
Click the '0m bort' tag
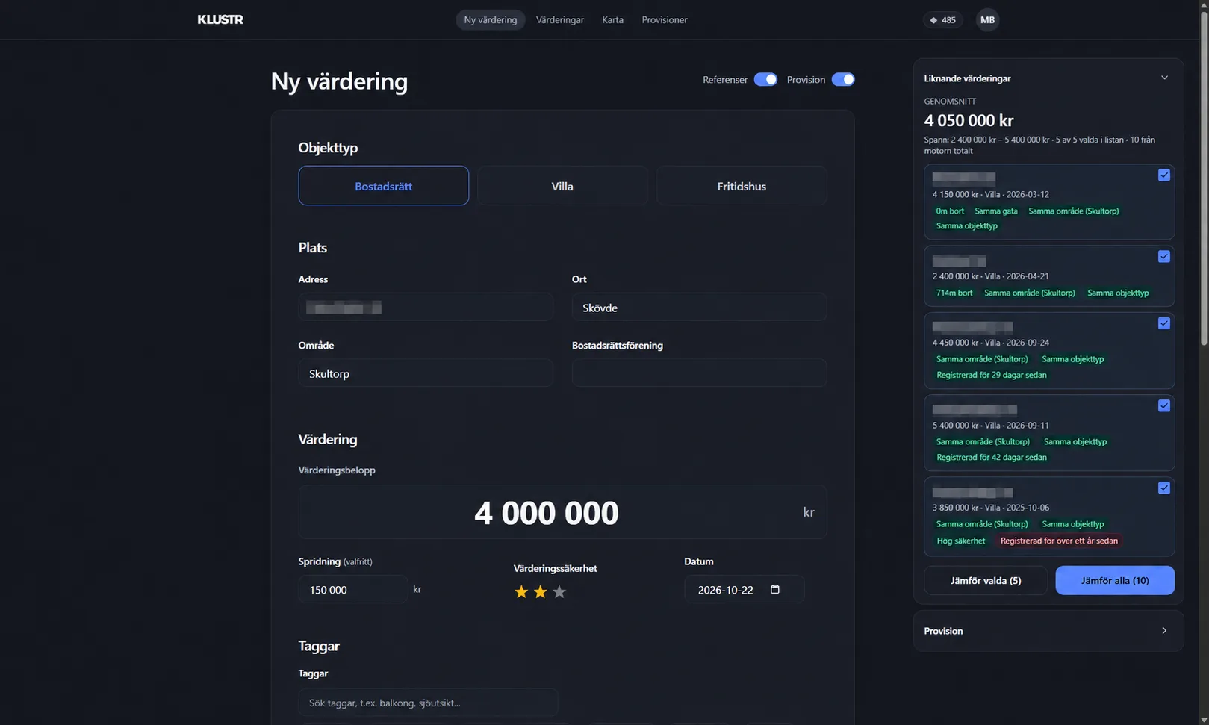coord(950,211)
